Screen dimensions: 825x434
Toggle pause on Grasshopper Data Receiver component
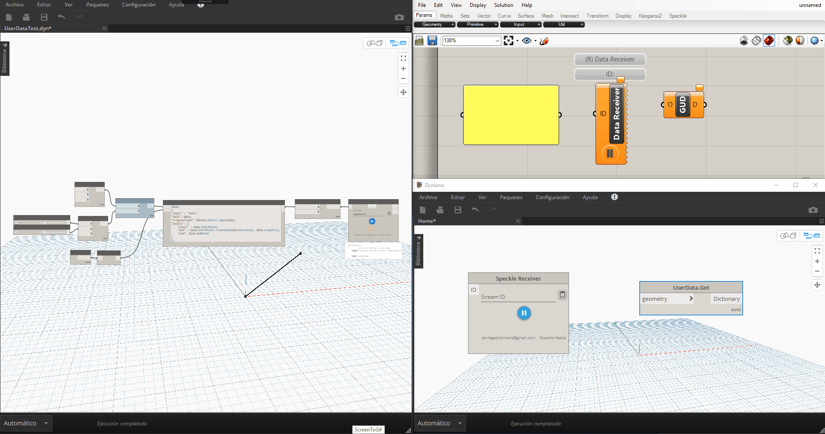[x=610, y=153]
